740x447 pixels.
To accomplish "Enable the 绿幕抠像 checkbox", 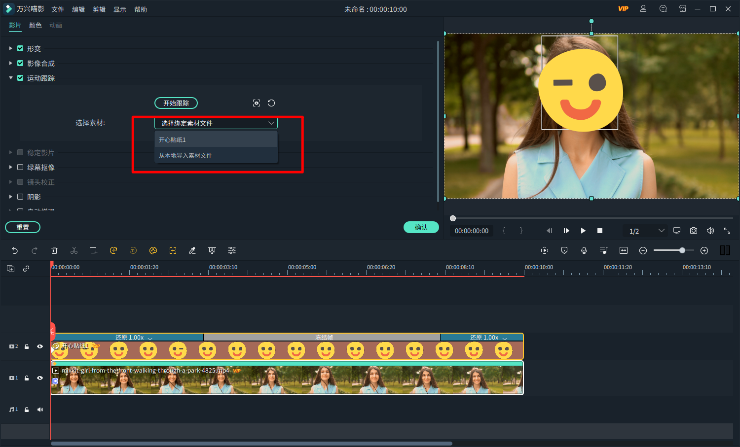I will pos(20,167).
